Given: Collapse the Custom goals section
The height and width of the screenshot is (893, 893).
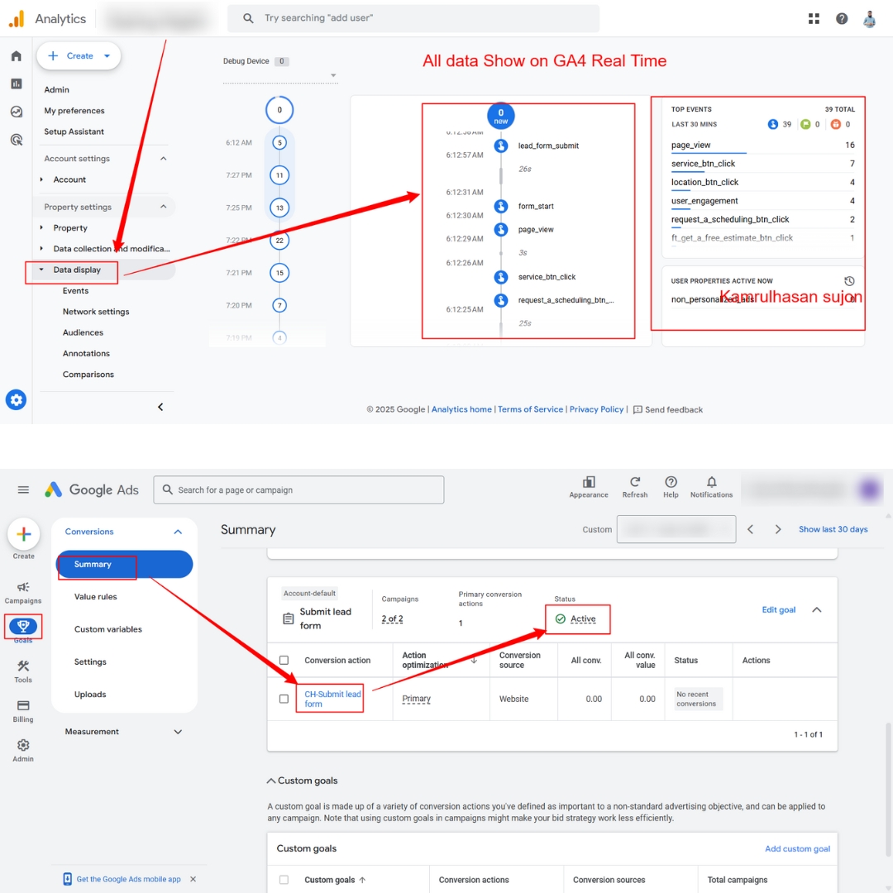Looking at the screenshot, I should click(x=272, y=781).
